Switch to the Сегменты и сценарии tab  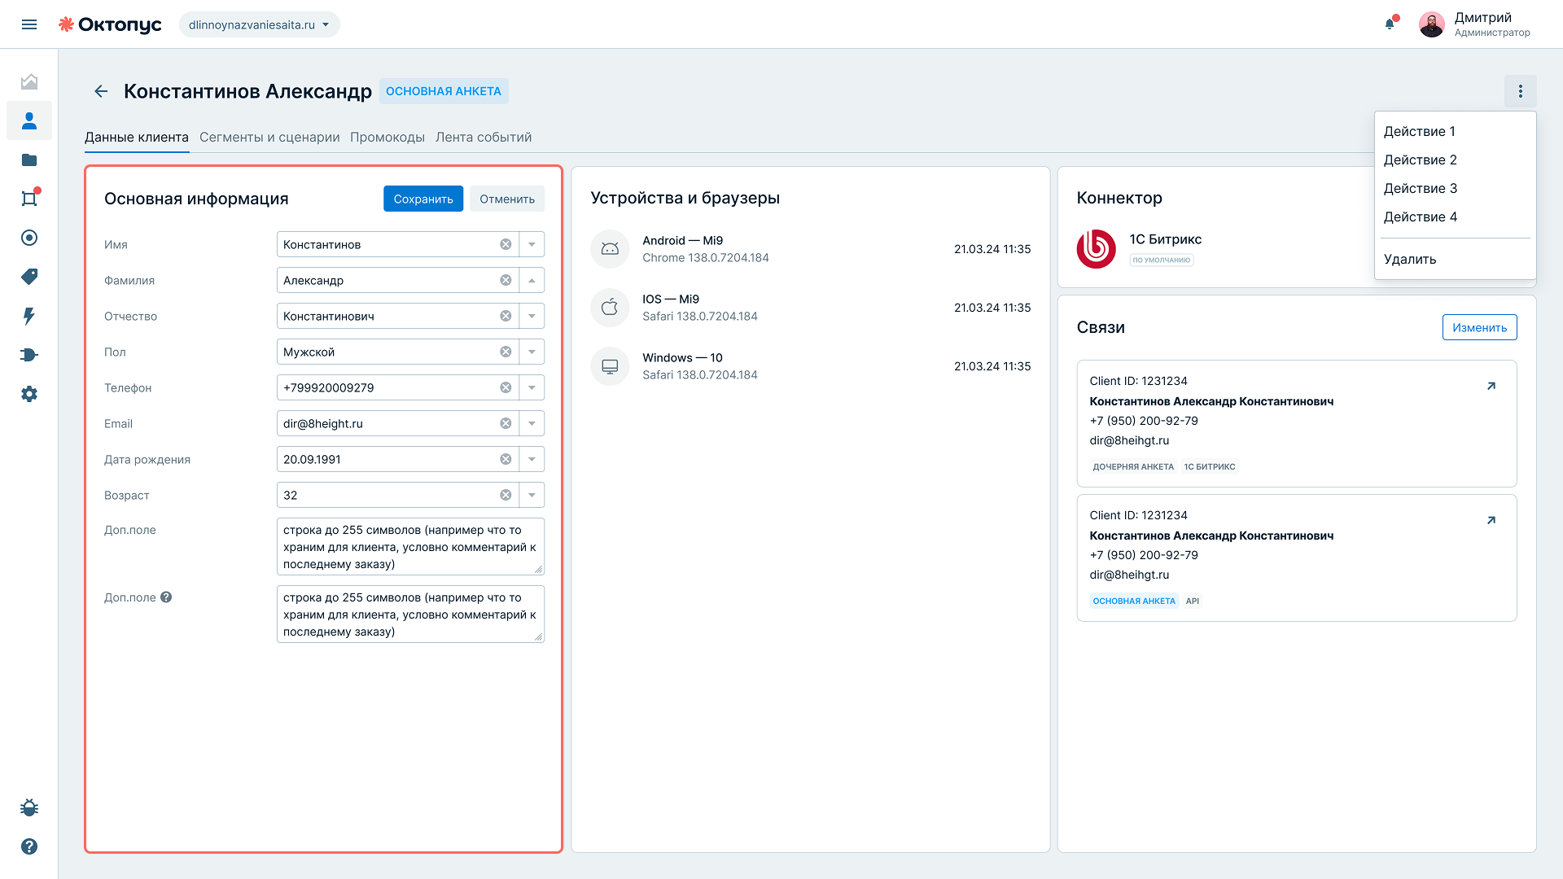[x=269, y=137]
